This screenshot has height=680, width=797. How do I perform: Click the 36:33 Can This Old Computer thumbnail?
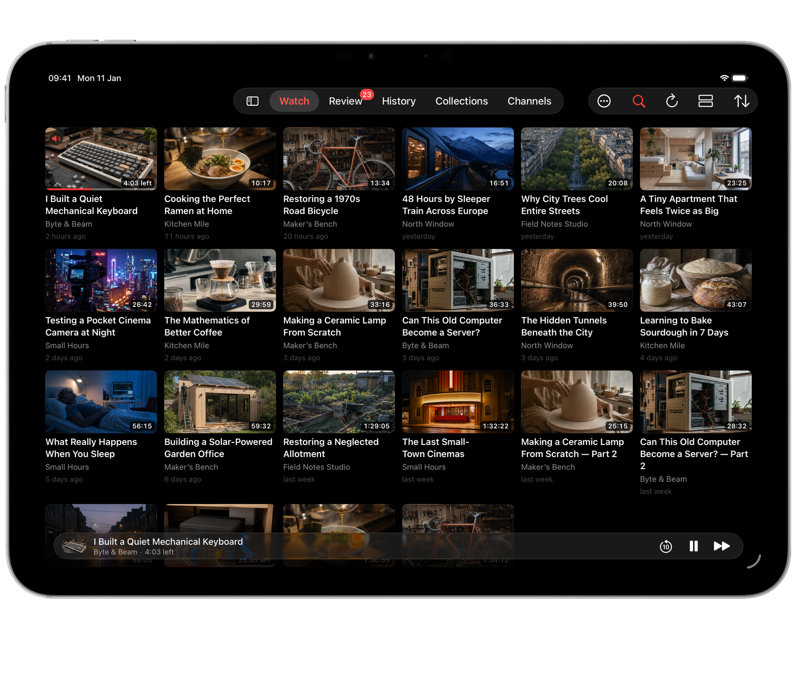point(458,280)
